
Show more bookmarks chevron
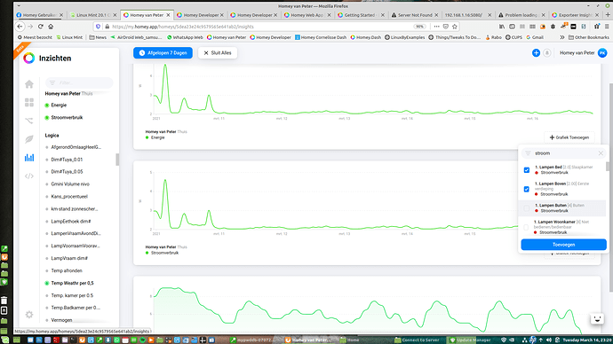click(x=562, y=37)
